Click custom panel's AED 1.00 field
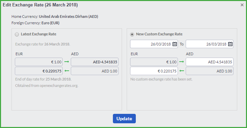Image resolution: width=247 pixels, height=128 pixels. (x=210, y=71)
